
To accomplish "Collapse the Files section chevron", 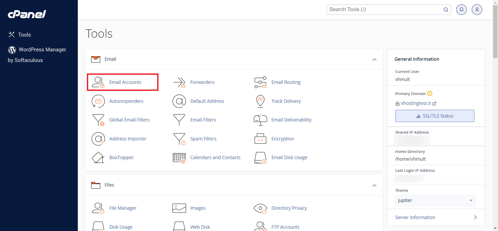I will pyautogui.click(x=375, y=185).
